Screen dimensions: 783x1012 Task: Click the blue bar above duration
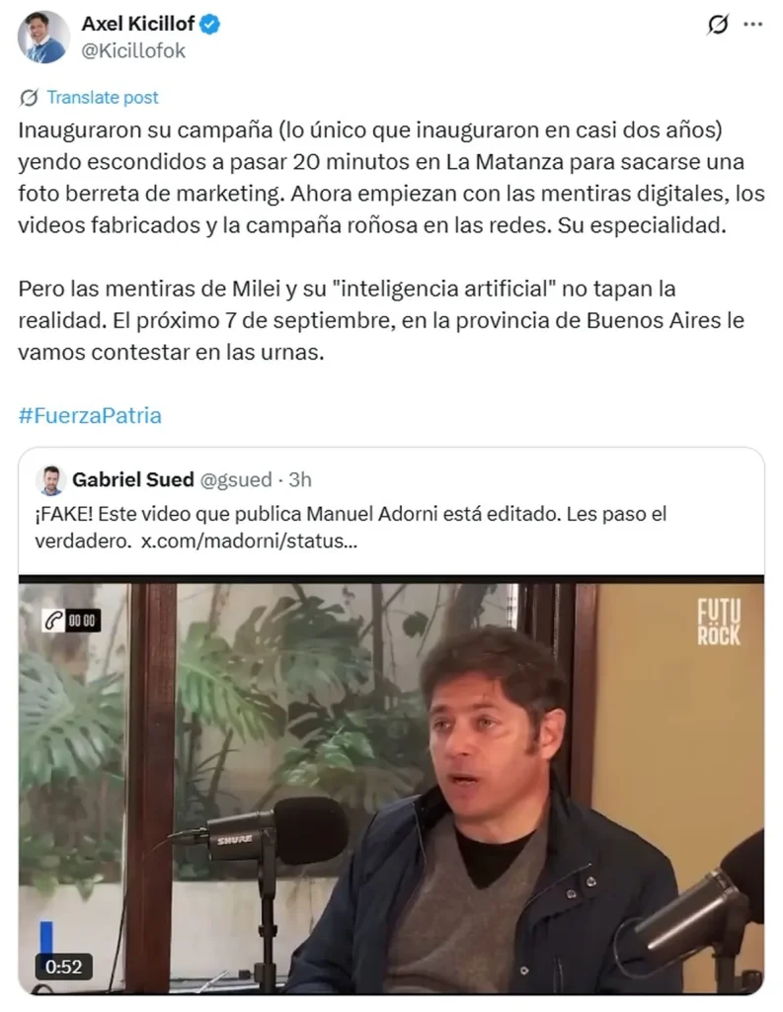point(46,937)
